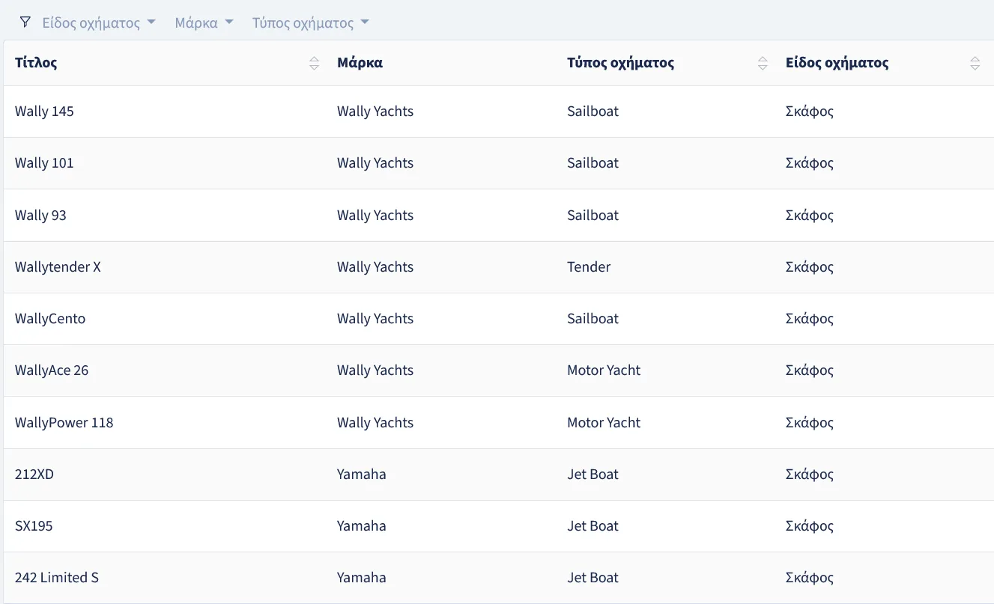Click Sailboat in the Wally 101 row
Screen dimensions: 994x604
tap(593, 163)
